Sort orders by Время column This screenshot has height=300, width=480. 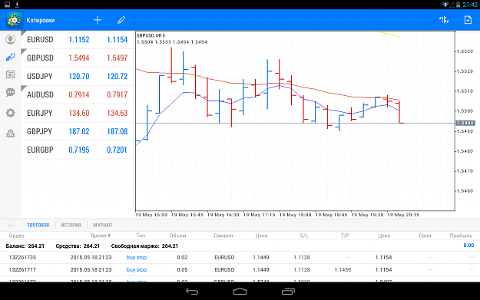click(101, 236)
